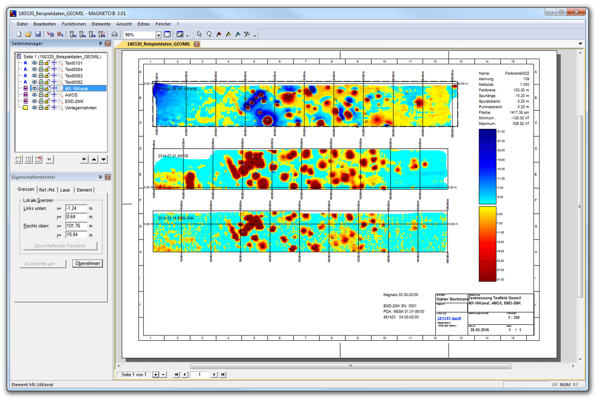Screen dimensions: 599x399
Task: Toggle the lock on the EMD-2MK layer
Action: click(x=47, y=101)
